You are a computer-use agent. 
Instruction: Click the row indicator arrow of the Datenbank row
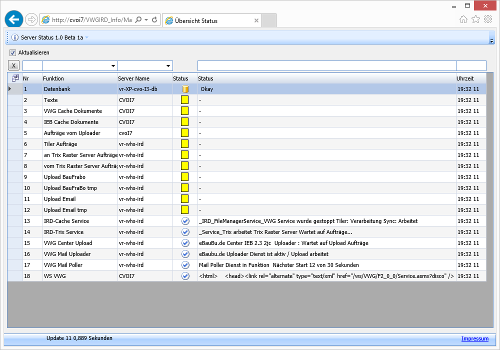pos(10,89)
